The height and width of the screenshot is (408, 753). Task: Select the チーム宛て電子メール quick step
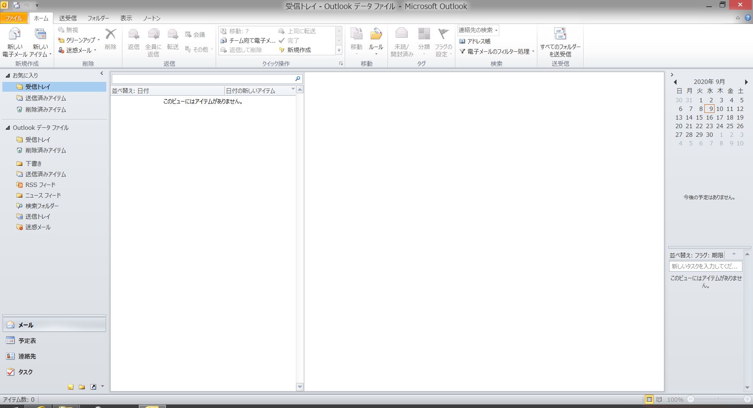coord(248,40)
